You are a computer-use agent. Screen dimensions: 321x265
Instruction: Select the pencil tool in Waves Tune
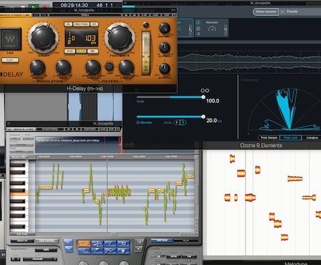click(110, 243)
